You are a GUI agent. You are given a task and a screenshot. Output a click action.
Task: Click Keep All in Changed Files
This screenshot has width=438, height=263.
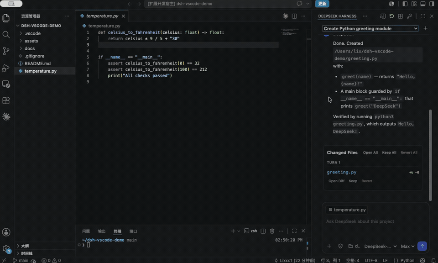(389, 153)
